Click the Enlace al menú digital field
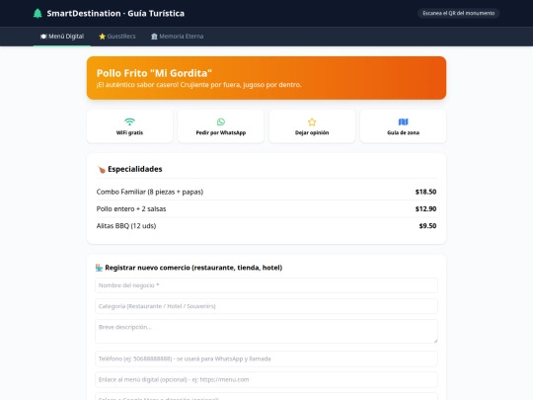533x400 pixels. [266, 379]
